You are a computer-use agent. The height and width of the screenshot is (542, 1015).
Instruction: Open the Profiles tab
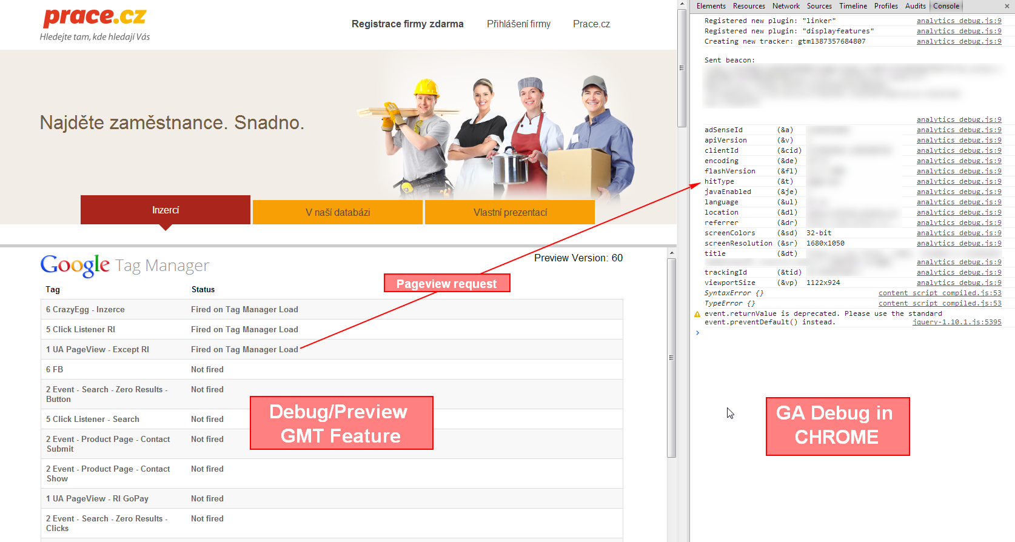point(886,6)
